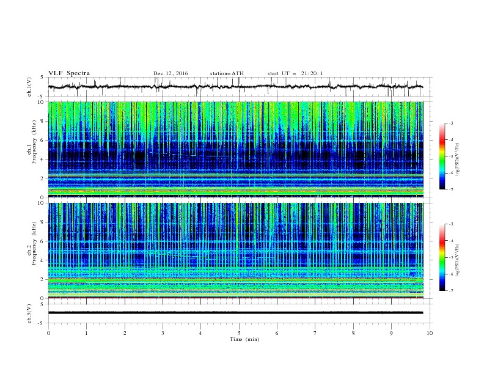Click time-axis tick label "1"
Screen dimensions: 484x374
tap(86, 333)
